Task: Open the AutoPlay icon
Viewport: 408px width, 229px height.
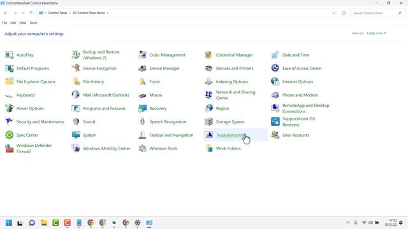Action: [x=10, y=55]
